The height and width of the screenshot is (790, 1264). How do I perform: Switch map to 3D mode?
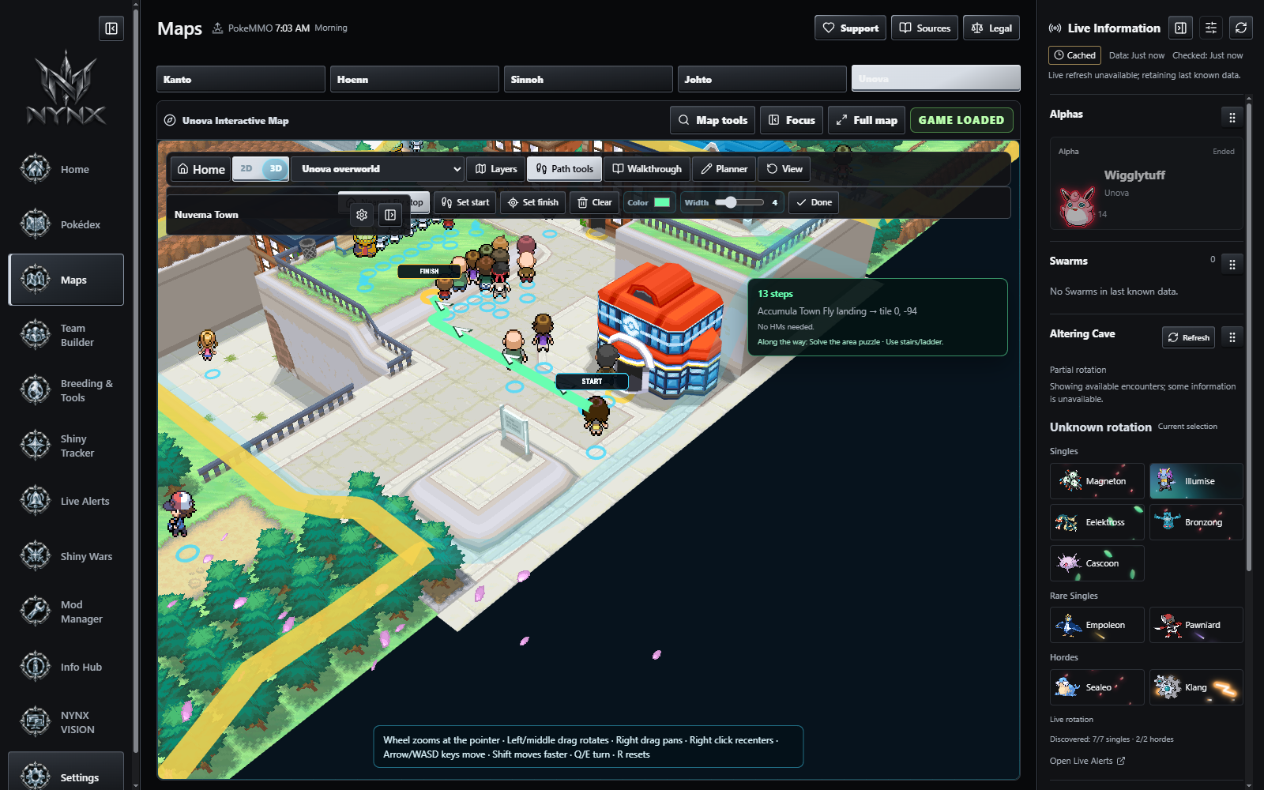275,169
